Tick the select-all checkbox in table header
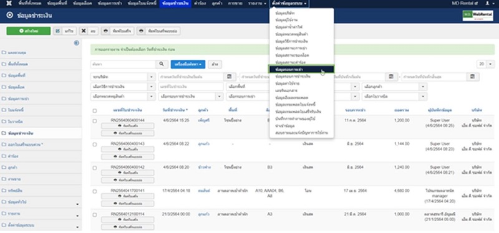The image size is (499, 233). point(95,111)
